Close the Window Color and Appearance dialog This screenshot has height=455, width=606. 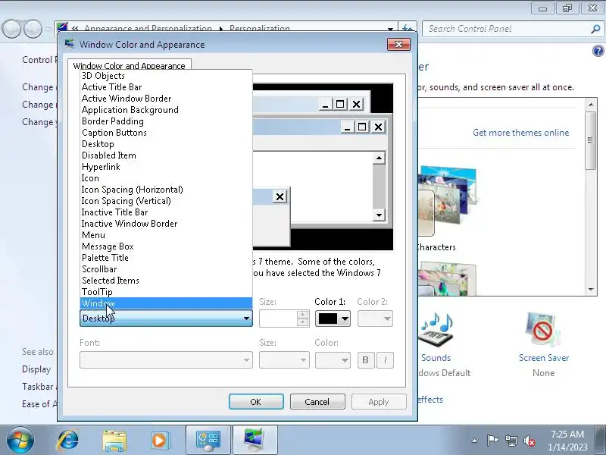398,44
